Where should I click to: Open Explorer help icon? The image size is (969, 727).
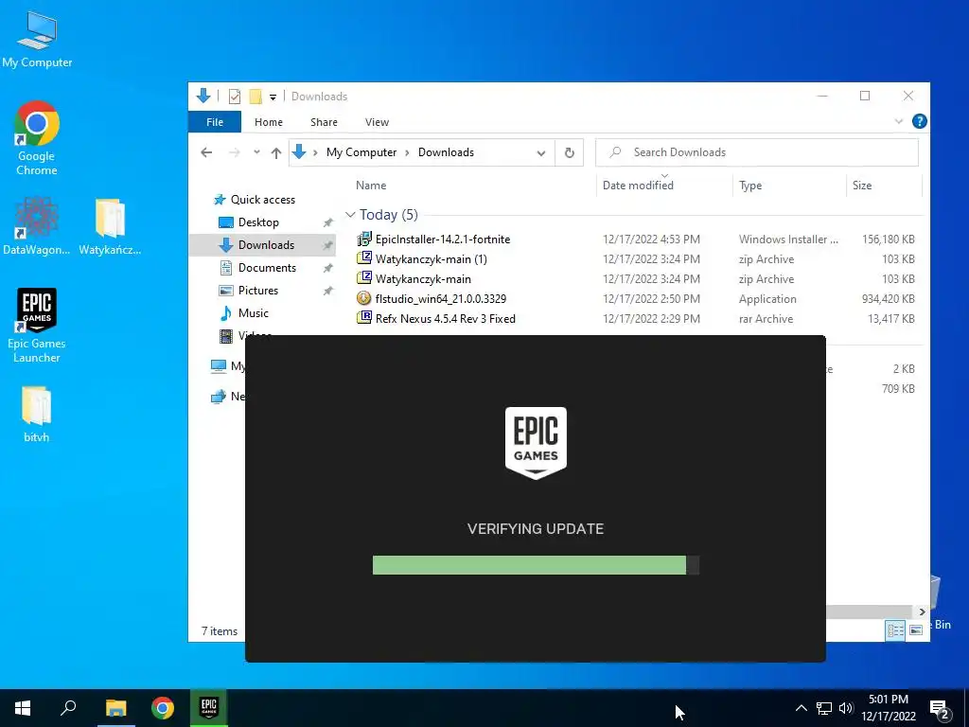pos(919,122)
